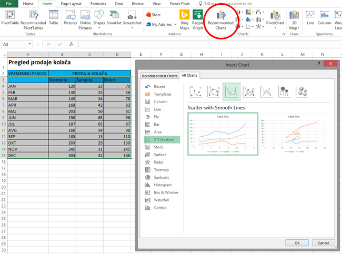The image size is (342, 254).
Task: Open the Shapes dropdown
Action: [99, 18]
